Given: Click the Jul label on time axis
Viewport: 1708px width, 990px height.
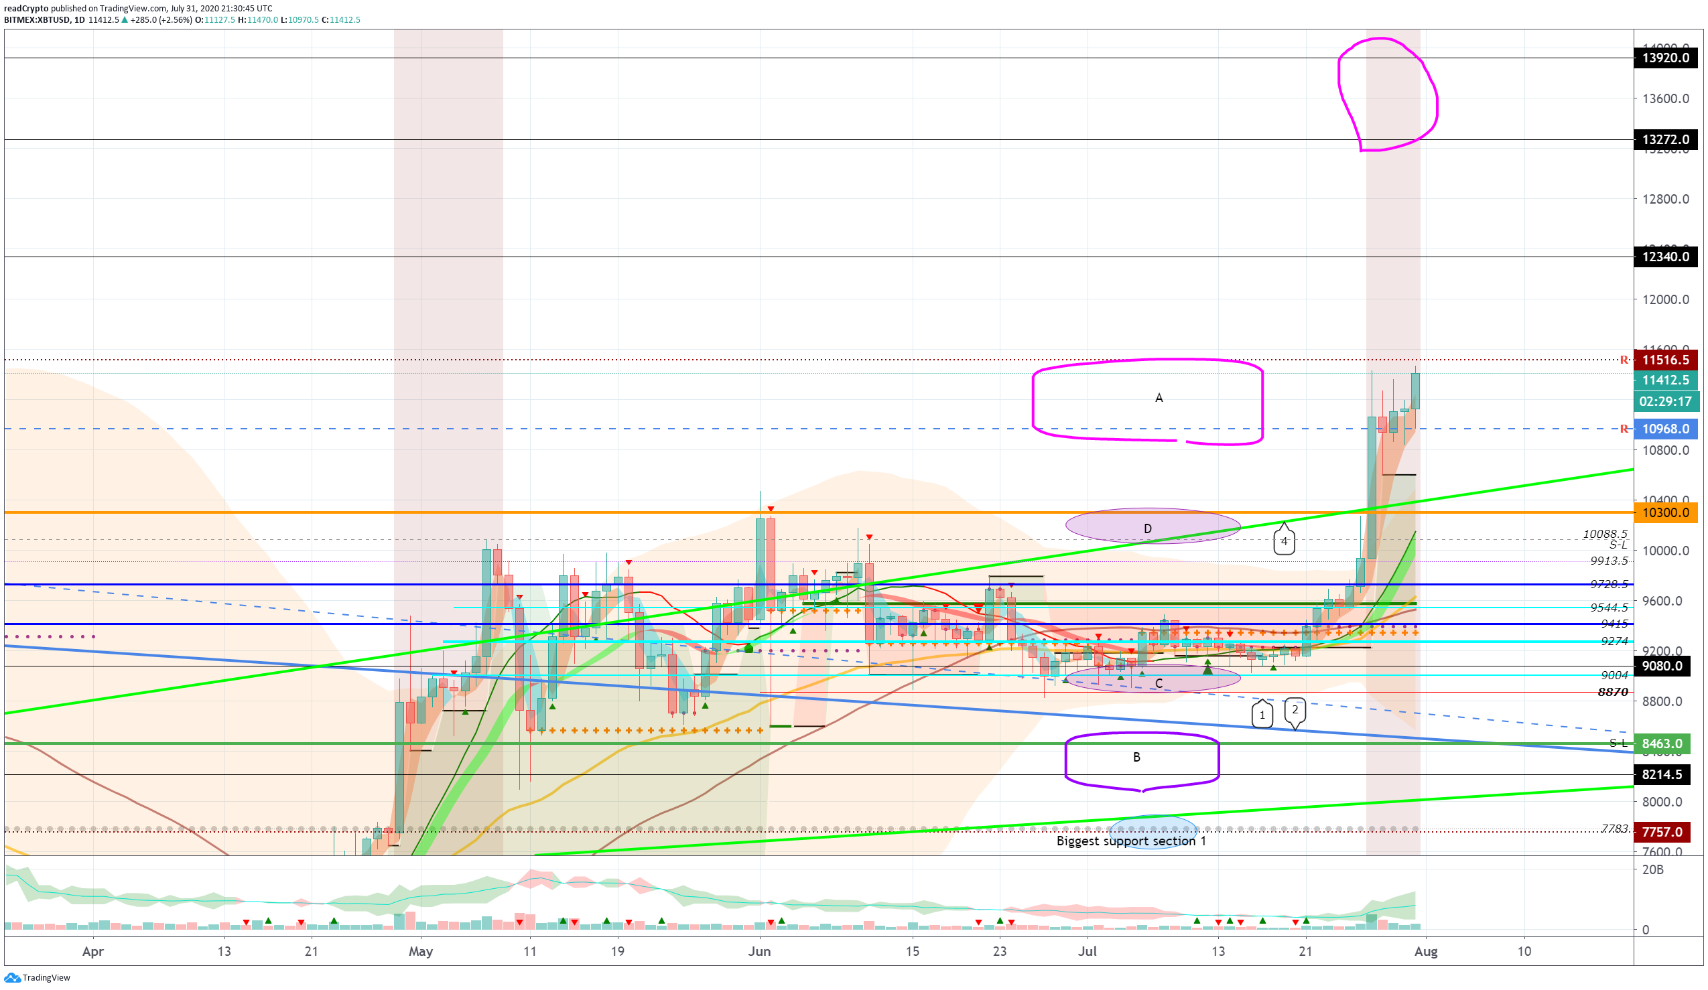Looking at the screenshot, I should click(x=1087, y=951).
